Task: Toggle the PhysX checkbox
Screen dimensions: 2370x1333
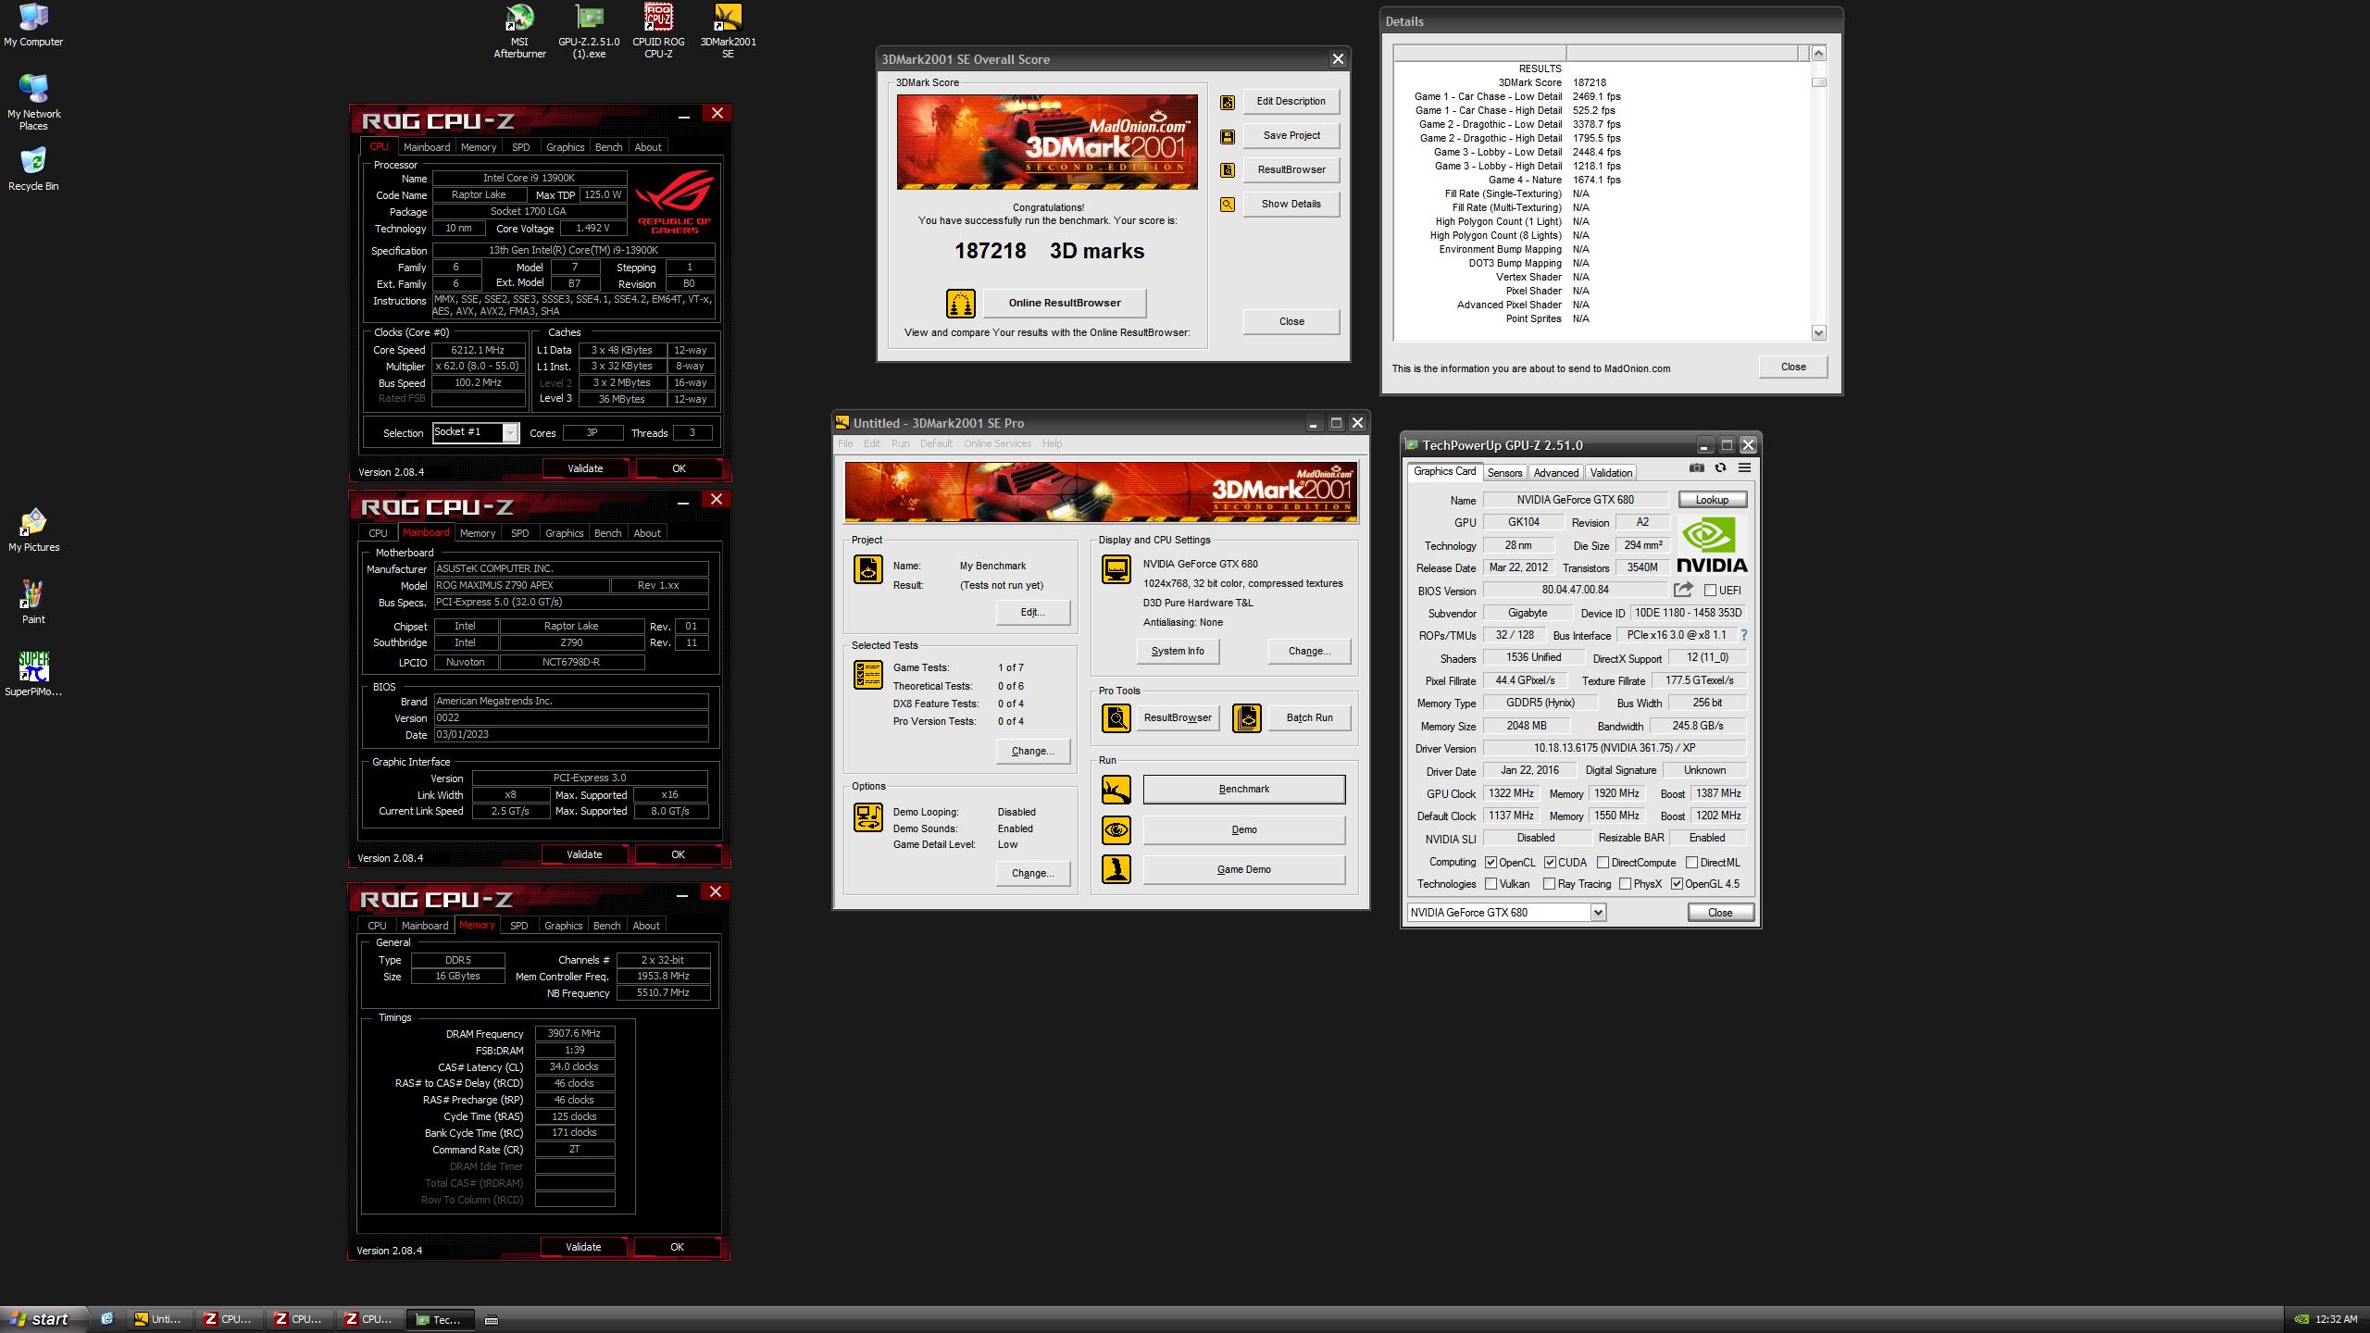Action: [1625, 884]
